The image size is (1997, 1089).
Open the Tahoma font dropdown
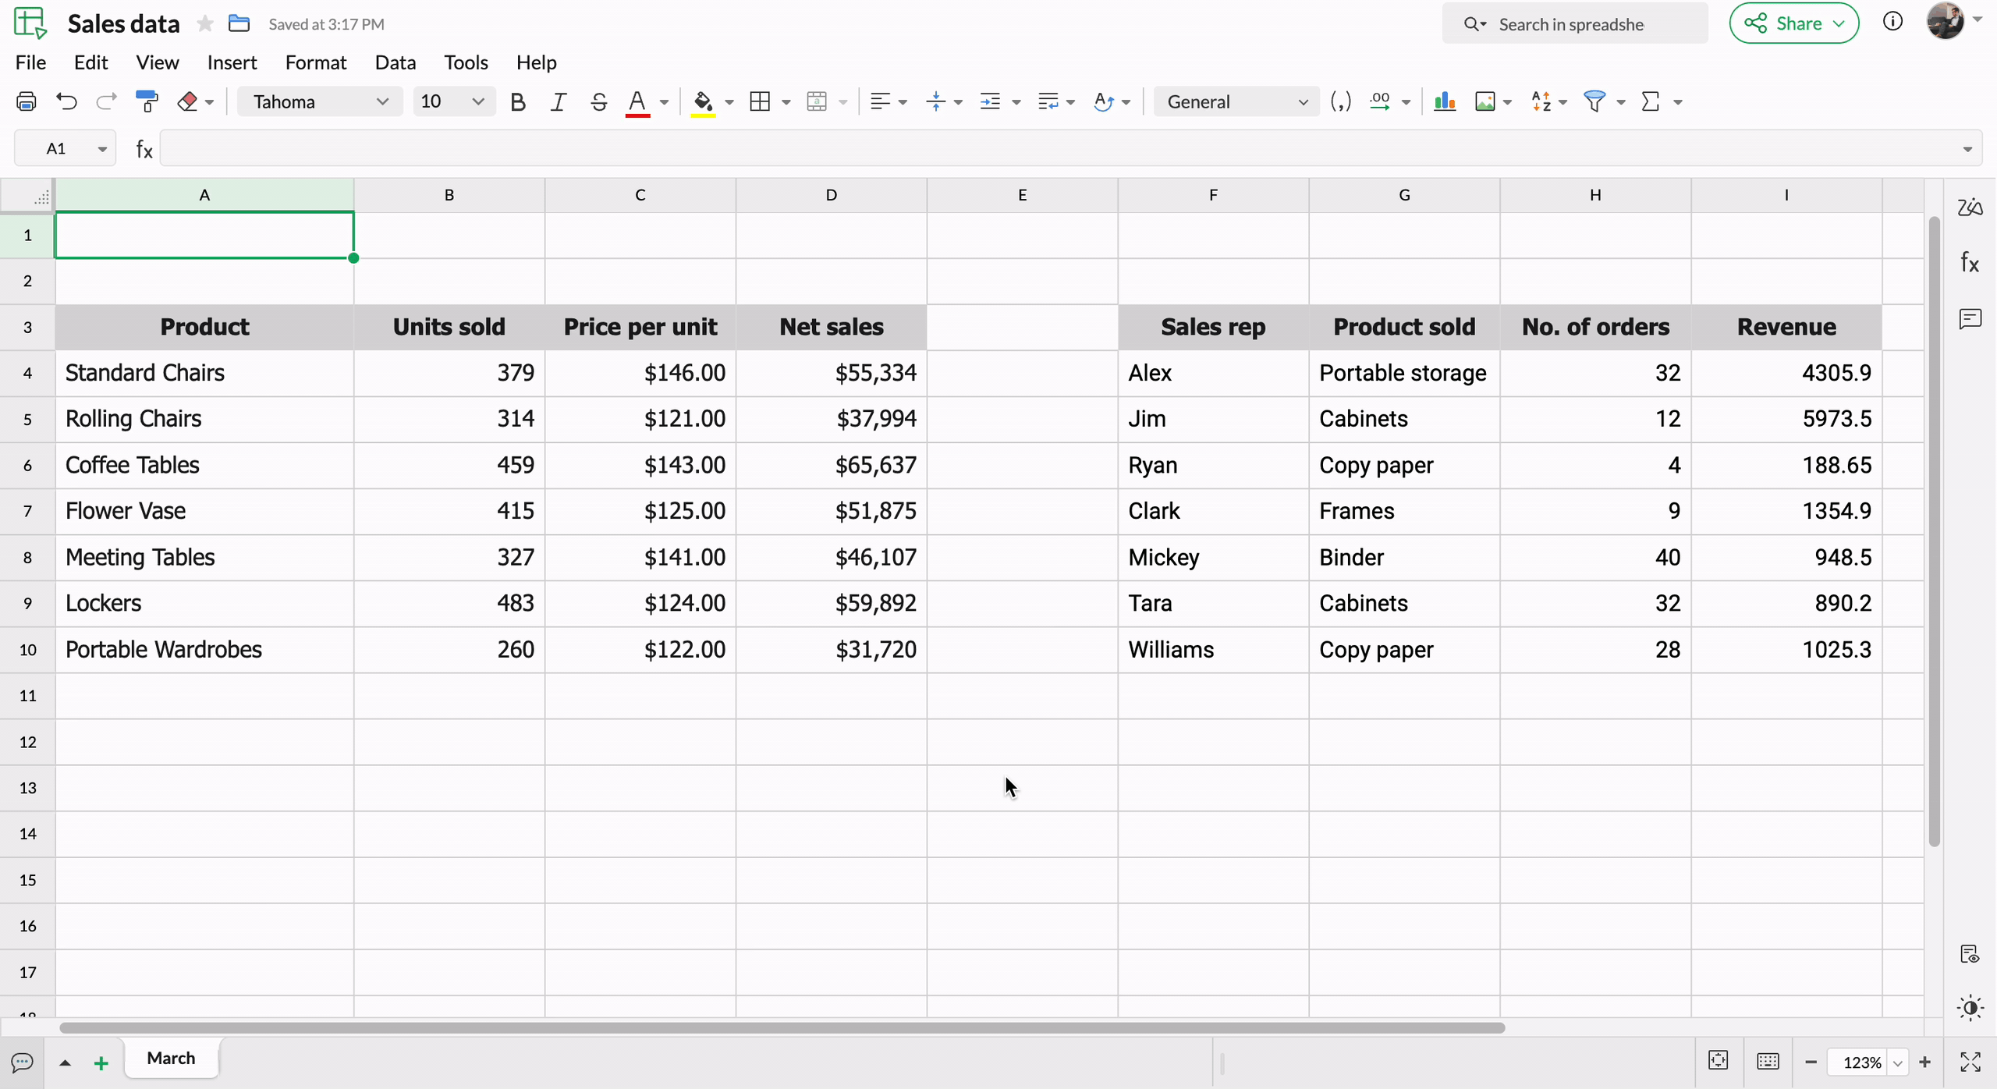tap(320, 101)
